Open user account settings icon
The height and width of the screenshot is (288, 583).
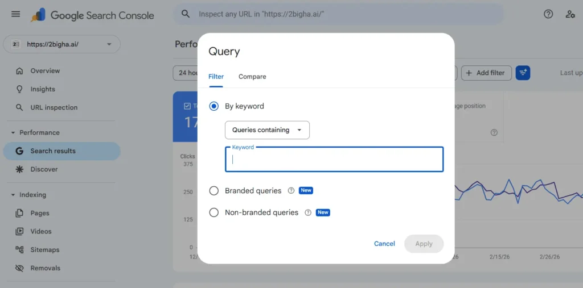(570, 14)
